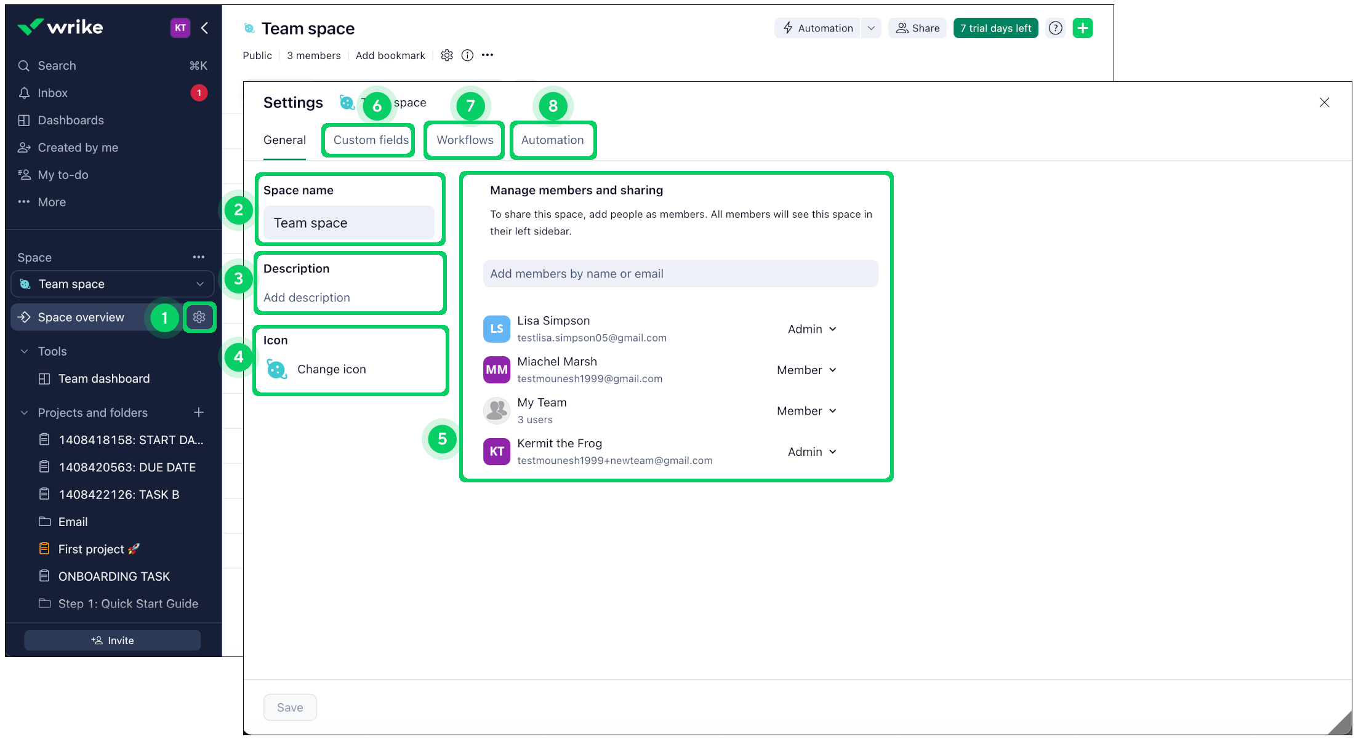Click the green plus create button

(1082, 28)
